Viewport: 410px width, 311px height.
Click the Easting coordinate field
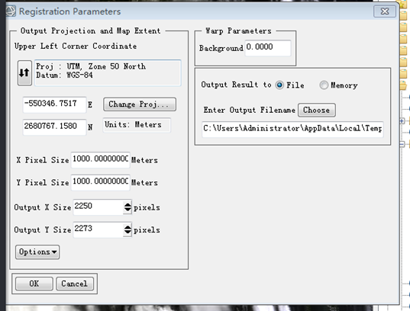point(54,104)
